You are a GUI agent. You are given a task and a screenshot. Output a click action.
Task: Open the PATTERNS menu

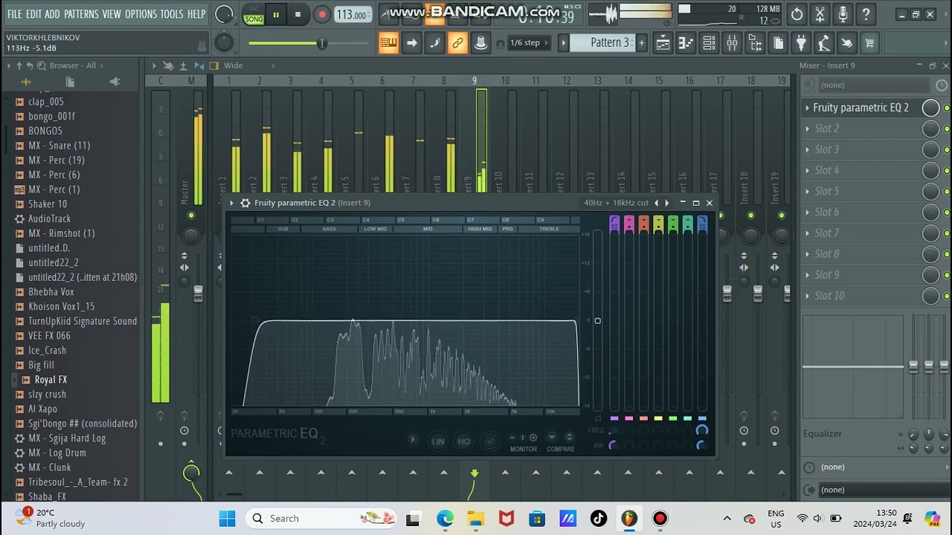pyautogui.click(x=81, y=14)
